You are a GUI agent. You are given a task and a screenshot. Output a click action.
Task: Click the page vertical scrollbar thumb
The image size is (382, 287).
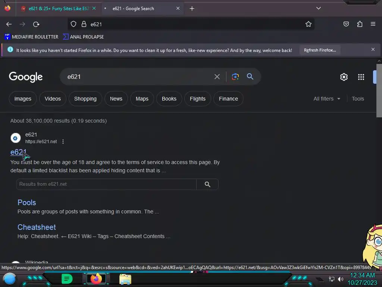379,90
